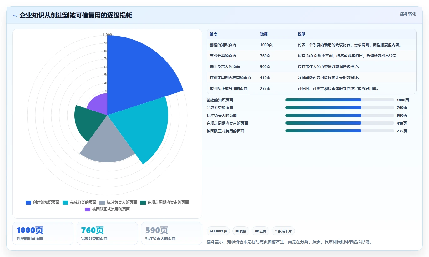Click the 1,000 axis tick label
Screen dimensions: 429x257
pos(107,35)
